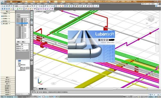This screenshot has width=161, height=98.
Task: Click the purple cloud-shaped 3D view icon
Action: [x=52, y=9]
